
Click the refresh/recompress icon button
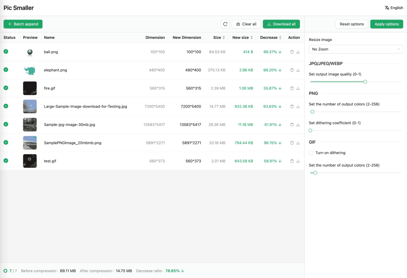pyautogui.click(x=225, y=24)
